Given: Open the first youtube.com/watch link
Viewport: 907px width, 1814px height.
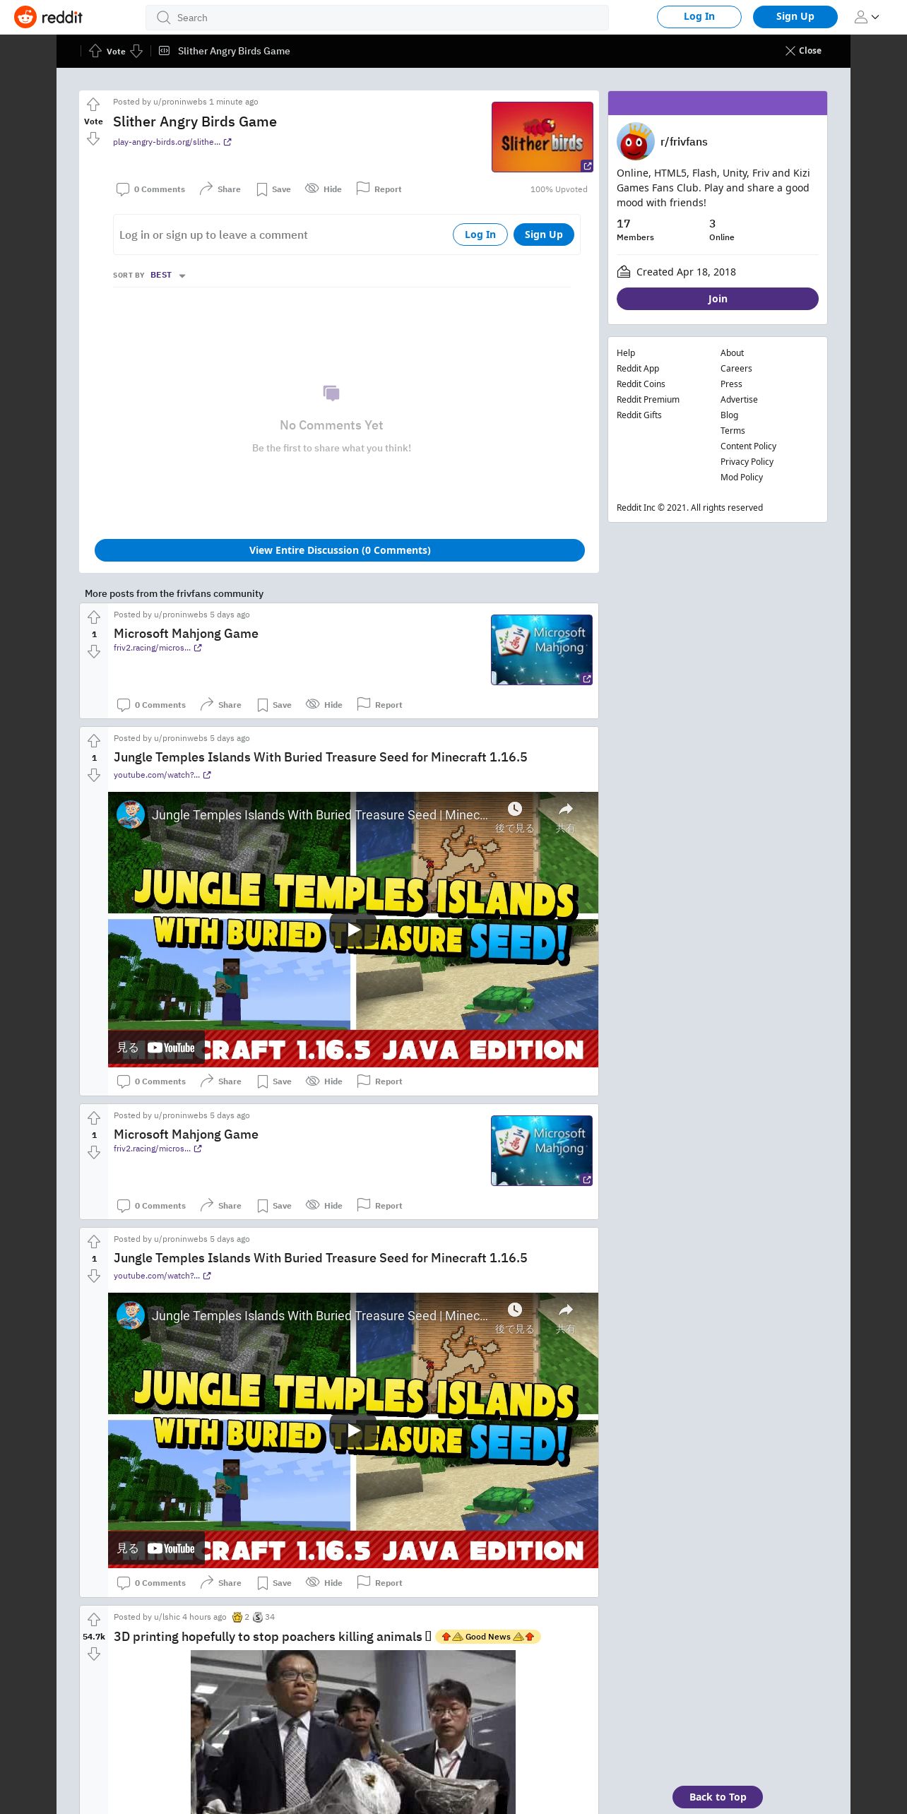Looking at the screenshot, I should tap(162, 775).
